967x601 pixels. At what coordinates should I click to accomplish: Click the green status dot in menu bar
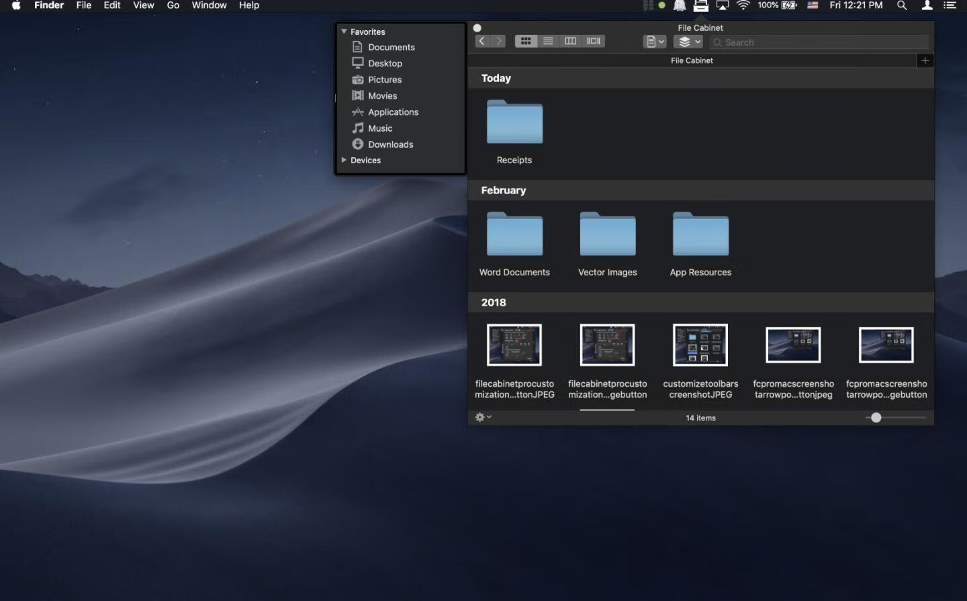(x=662, y=5)
